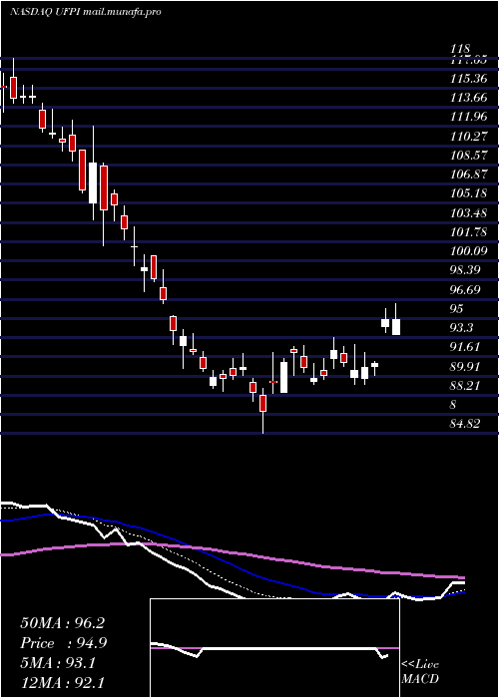499x698 pixels.
Task: Click the NASDAQ UFPI mail.munafa.pro title text
Action: tap(85, 12)
